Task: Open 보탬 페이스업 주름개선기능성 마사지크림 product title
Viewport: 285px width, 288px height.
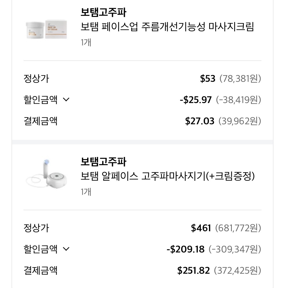Action: (167, 27)
